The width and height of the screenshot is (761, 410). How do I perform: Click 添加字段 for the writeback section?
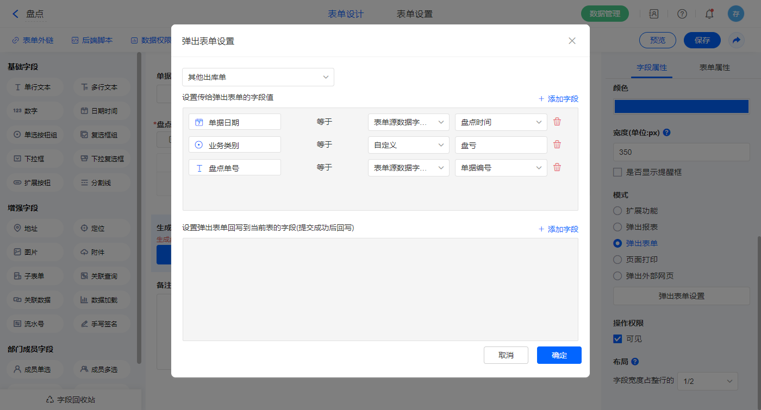click(558, 229)
